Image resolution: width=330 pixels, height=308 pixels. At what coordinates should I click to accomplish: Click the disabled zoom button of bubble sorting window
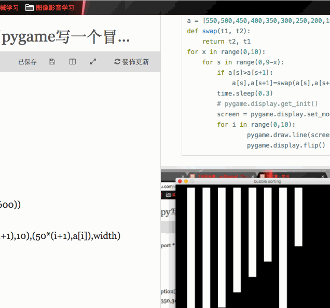[192, 181]
